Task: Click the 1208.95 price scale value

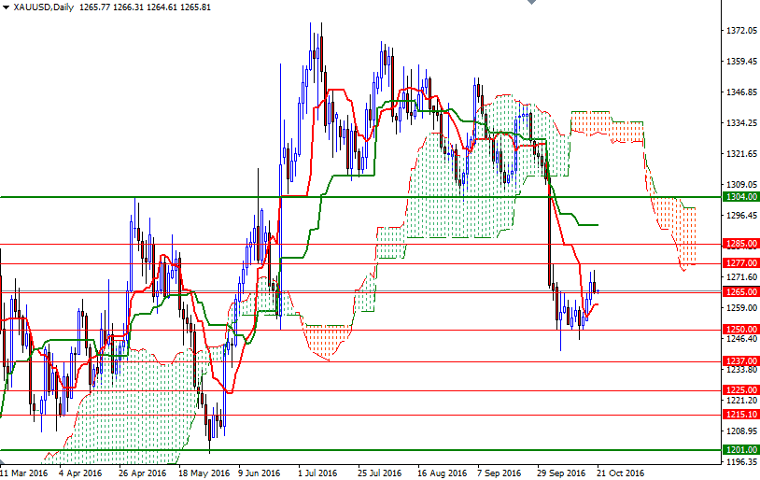Action: pyautogui.click(x=741, y=431)
